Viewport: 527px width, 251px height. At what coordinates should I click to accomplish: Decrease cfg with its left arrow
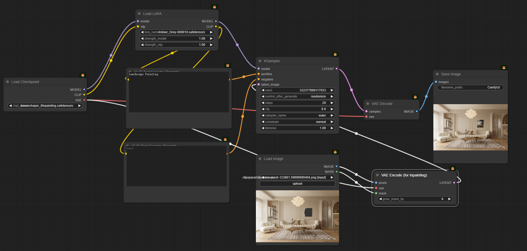[x=263, y=109]
